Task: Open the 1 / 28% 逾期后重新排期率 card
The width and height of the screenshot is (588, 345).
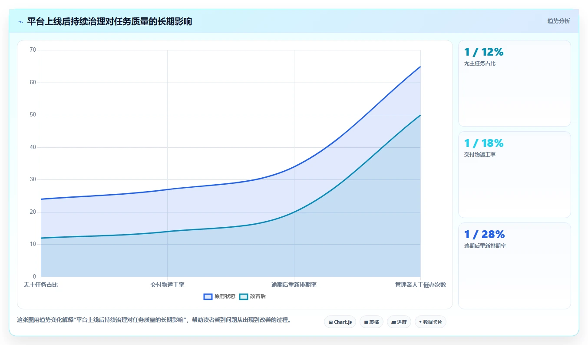Action: pos(514,266)
